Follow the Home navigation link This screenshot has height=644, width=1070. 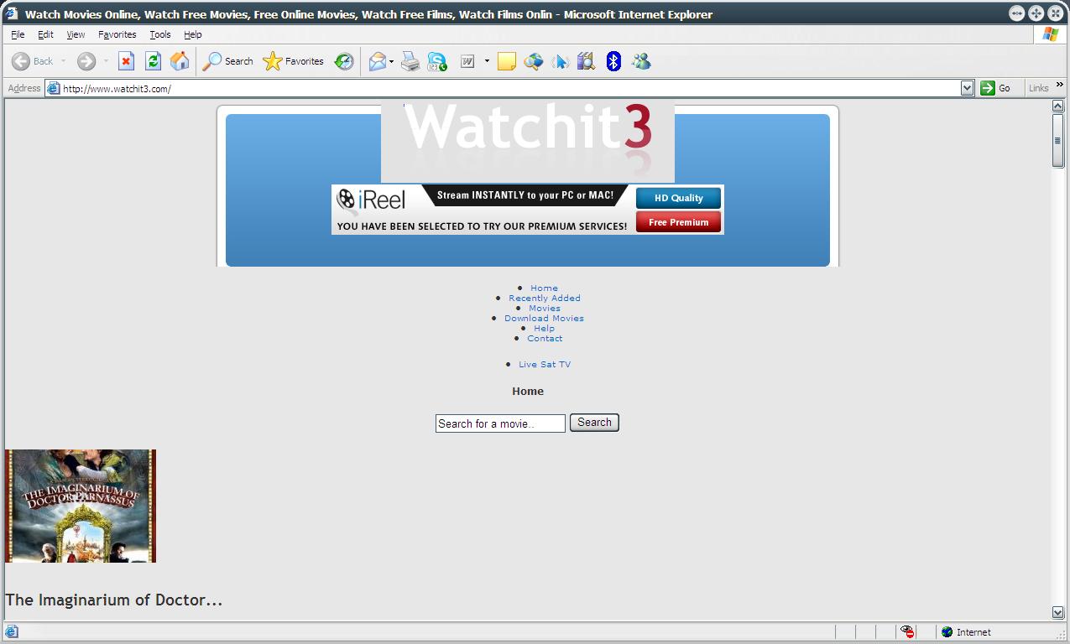pos(544,288)
